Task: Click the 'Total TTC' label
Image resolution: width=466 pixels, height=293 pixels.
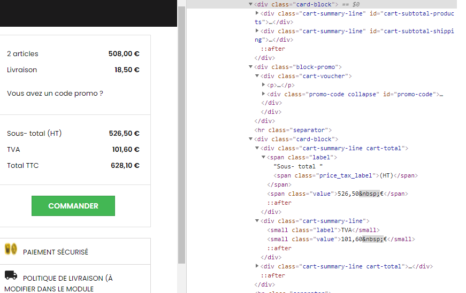Action: (23, 165)
